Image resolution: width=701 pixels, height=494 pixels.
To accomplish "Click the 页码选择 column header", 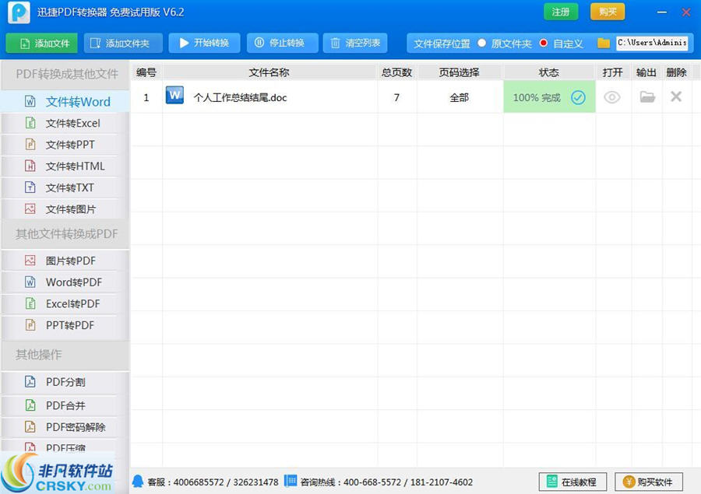I will tap(460, 72).
